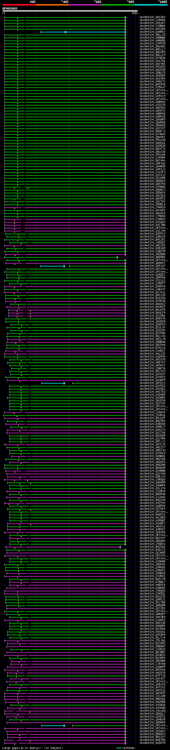This screenshot has height=750, width=170.
Task: Open hit UniRef100_C1MNU4
Action: coord(152,26)
